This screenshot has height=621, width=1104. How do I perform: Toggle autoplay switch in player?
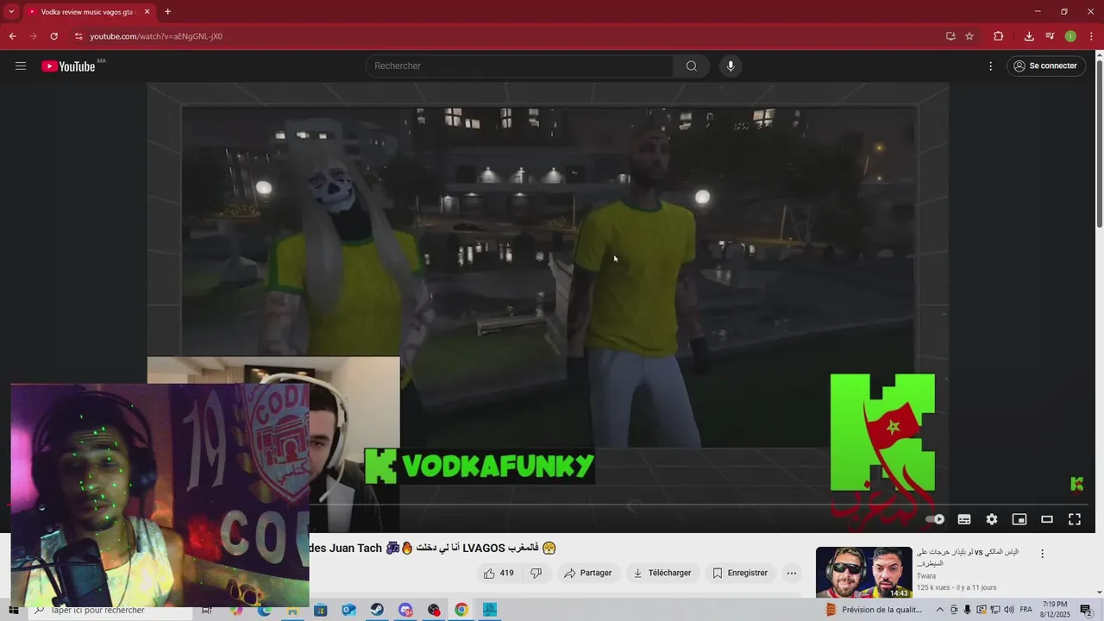[935, 519]
